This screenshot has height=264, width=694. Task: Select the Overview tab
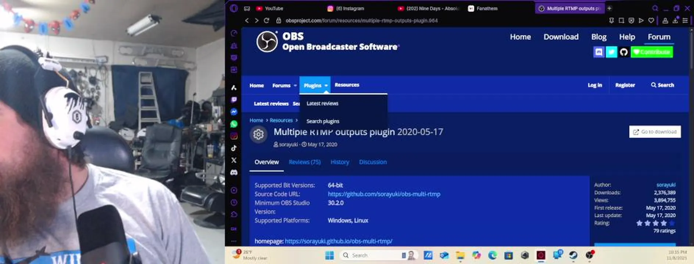pyautogui.click(x=266, y=162)
